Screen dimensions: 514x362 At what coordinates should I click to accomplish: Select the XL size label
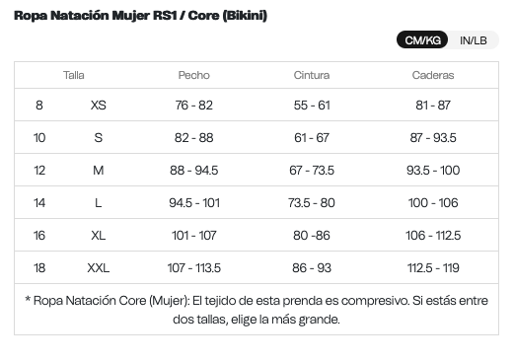99,235
